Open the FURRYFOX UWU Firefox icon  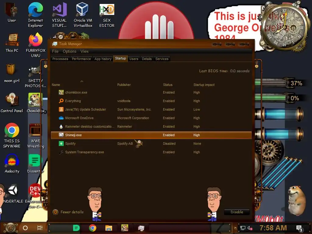[36, 45]
